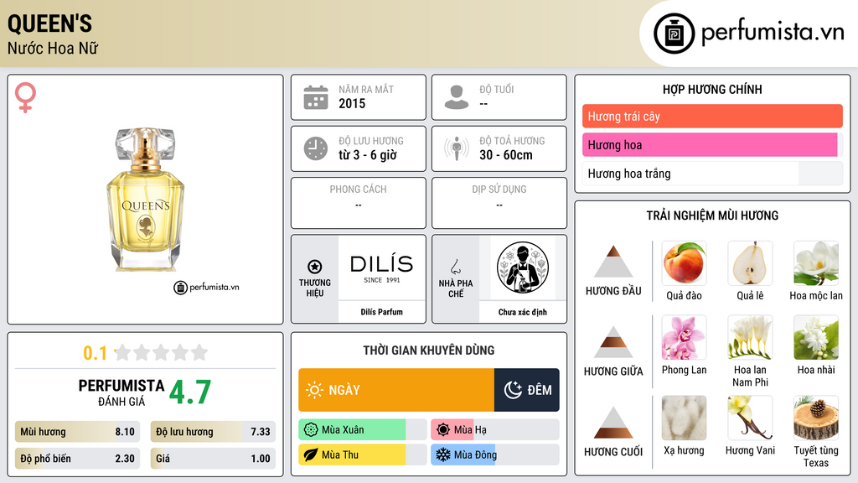Click the star badge icon above Thương hiệu

pyautogui.click(x=315, y=267)
